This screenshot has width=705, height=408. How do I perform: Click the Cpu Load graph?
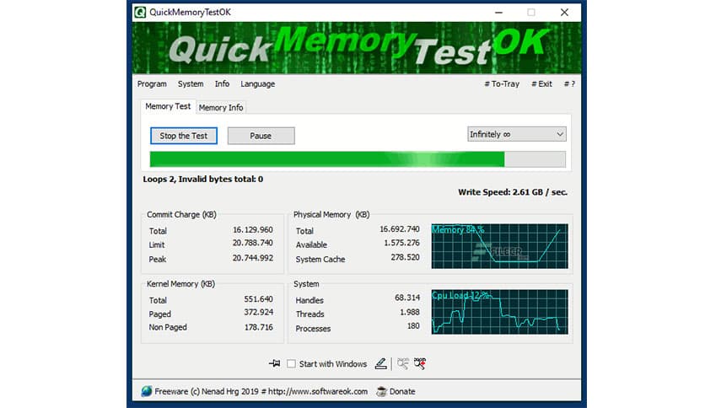pyautogui.click(x=499, y=312)
